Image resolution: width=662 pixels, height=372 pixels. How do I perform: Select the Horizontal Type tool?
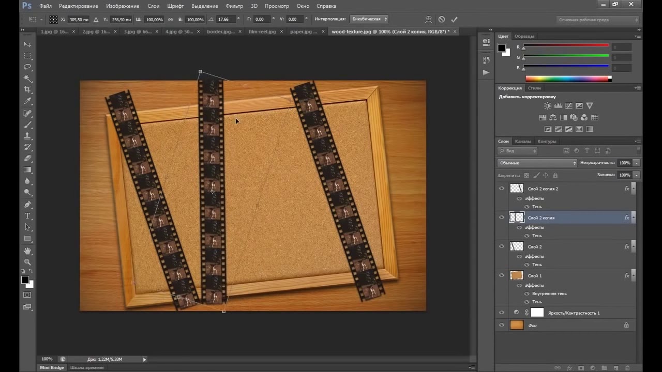click(27, 216)
